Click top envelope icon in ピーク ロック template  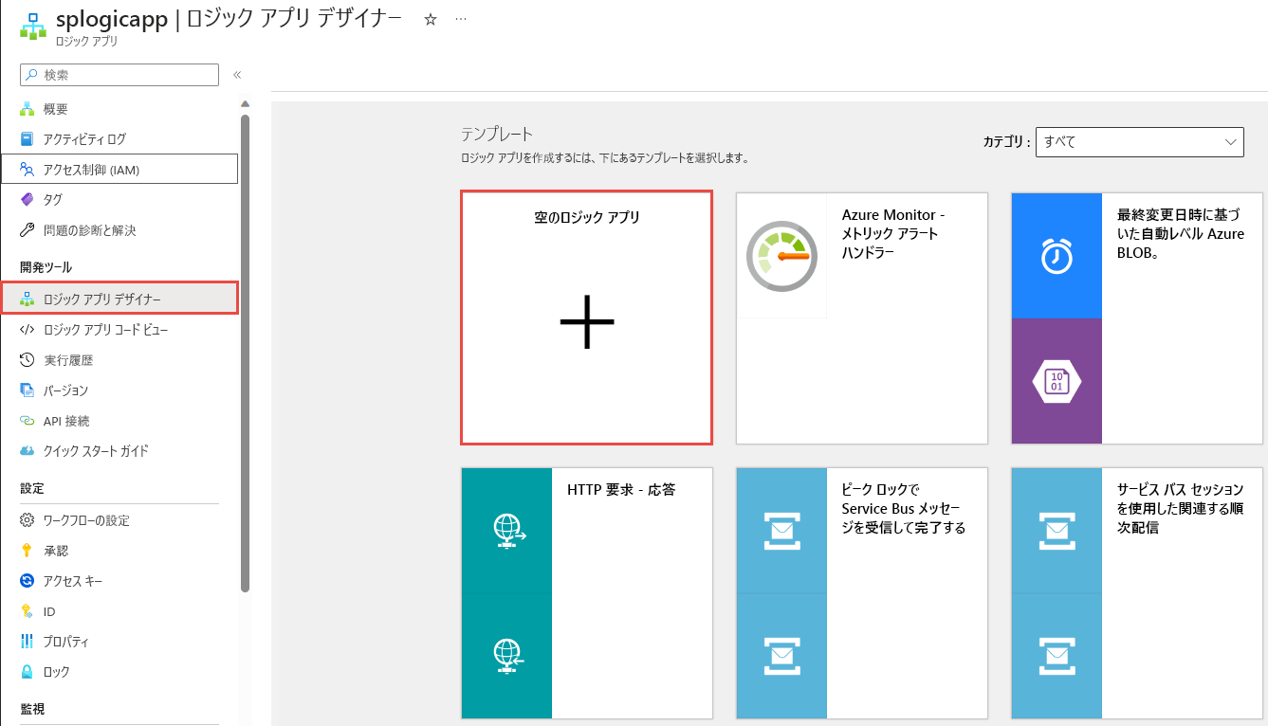(781, 530)
